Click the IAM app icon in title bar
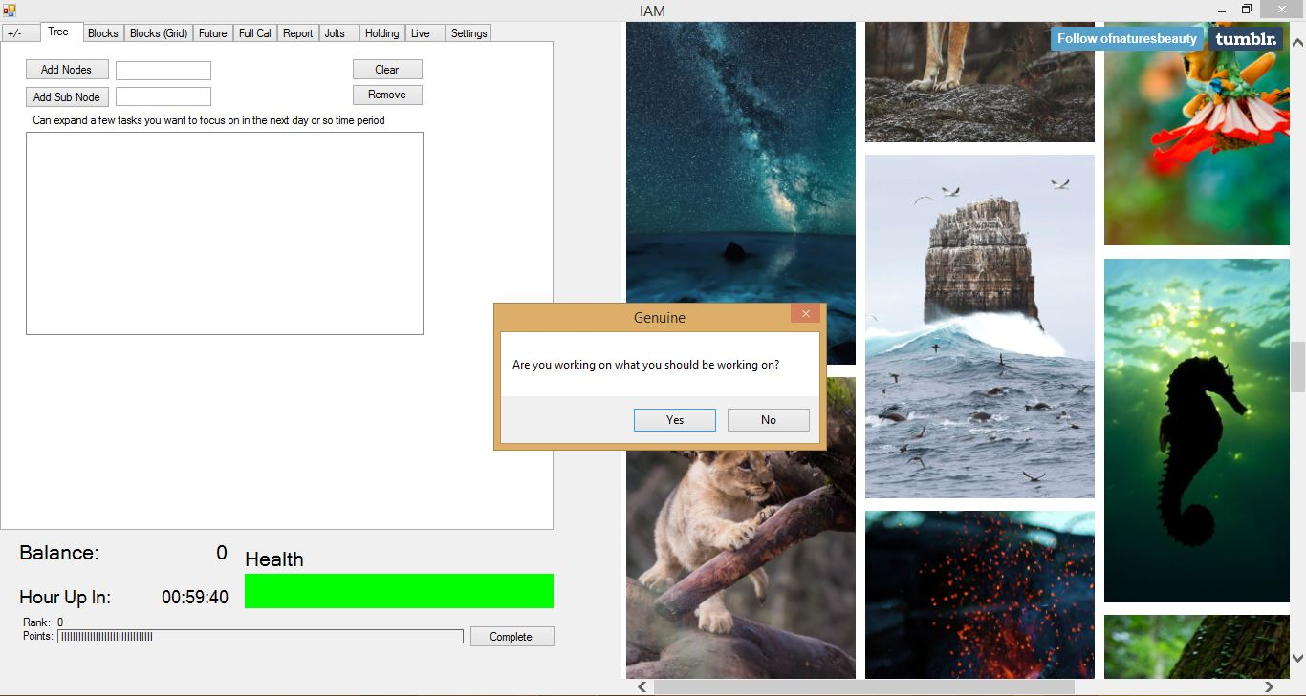This screenshot has width=1306, height=696. point(9,11)
